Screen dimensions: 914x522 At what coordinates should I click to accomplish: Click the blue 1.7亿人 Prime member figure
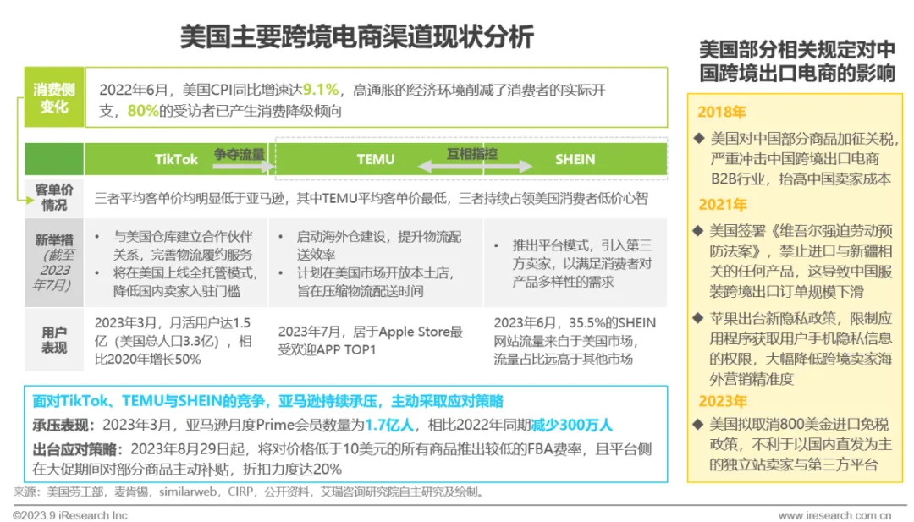coord(388,426)
